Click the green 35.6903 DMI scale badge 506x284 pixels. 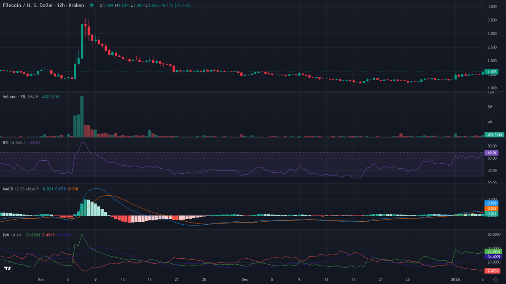tap(494, 251)
